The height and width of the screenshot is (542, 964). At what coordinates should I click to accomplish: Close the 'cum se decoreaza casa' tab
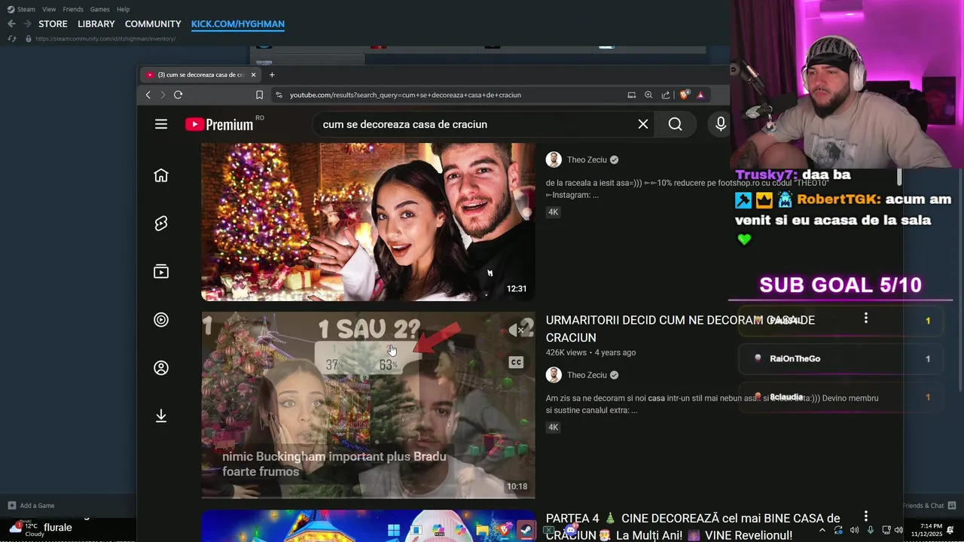pyautogui.click(x=253, y=75)
